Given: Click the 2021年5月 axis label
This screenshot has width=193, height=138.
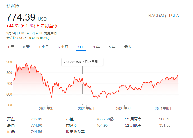Looking at the screenshot, I should [x=86, y=109].
